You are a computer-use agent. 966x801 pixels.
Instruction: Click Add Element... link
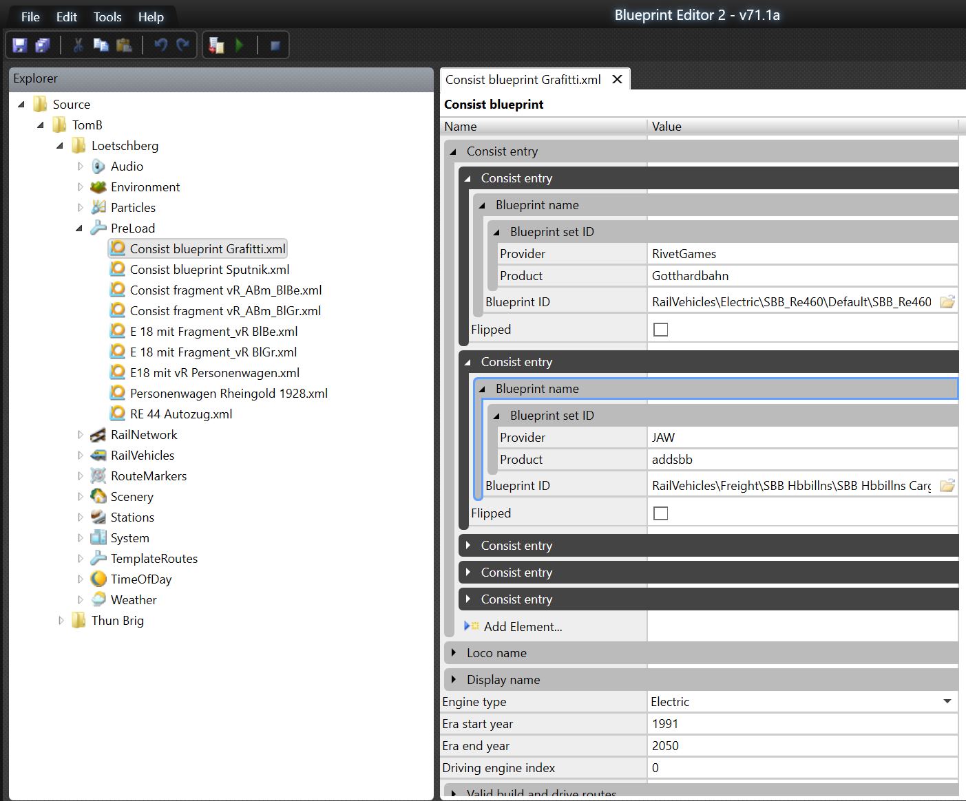523,626
